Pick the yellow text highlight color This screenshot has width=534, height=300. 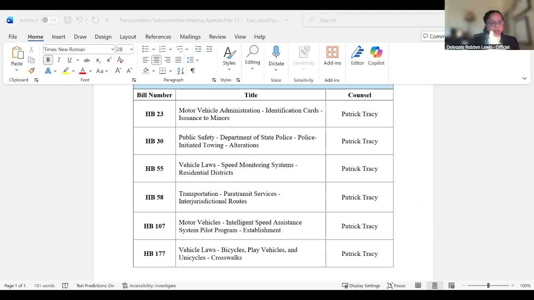point(65,71)
